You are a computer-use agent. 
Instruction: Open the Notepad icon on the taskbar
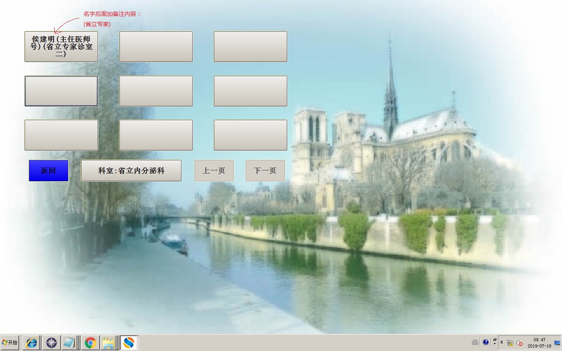(69, 343)
